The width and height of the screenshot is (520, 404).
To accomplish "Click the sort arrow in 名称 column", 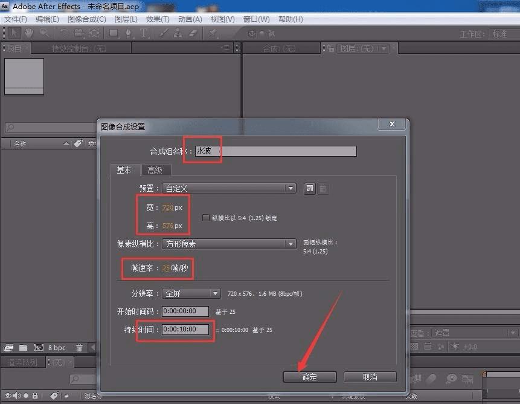I will click(x=66, y=144).
